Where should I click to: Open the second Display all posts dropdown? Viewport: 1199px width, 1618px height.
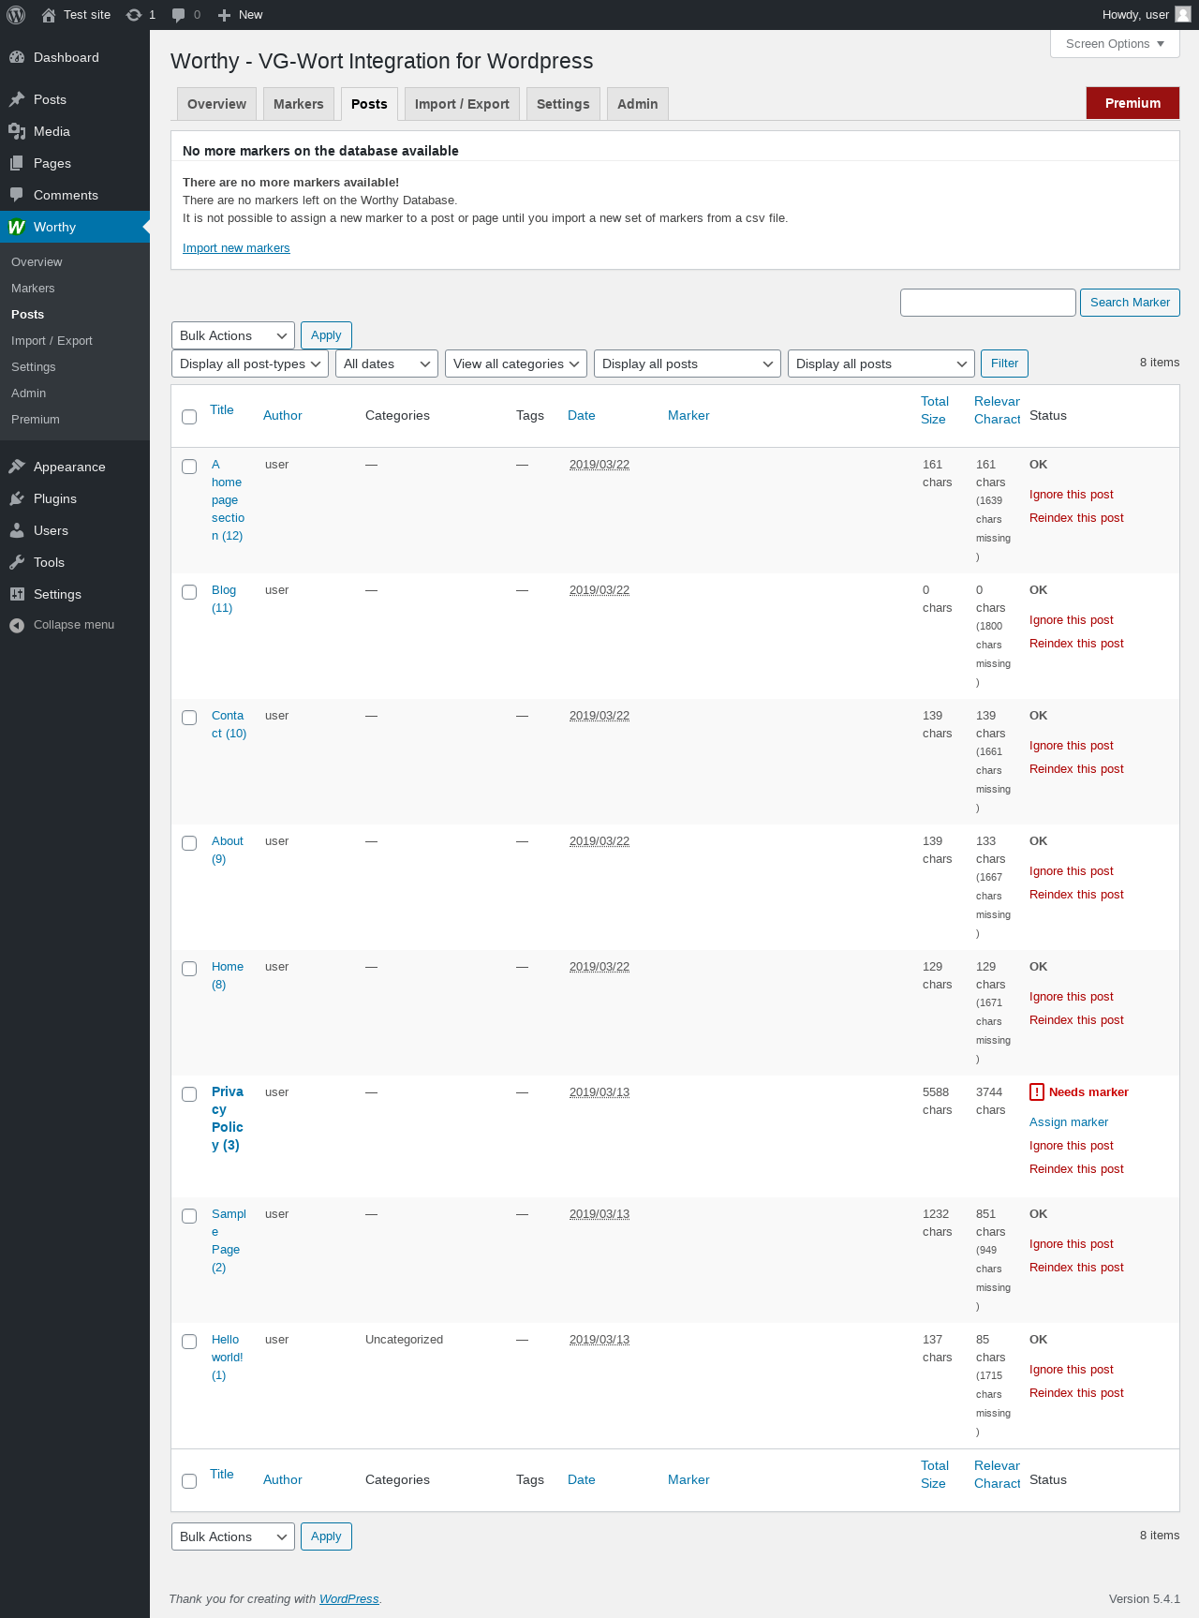[881, 364]
